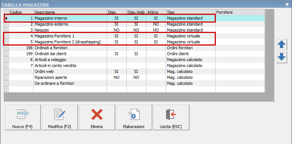Click Disp. NO cell of Negozio row
The height and width of the screenshot is (144, 292).
117,30
